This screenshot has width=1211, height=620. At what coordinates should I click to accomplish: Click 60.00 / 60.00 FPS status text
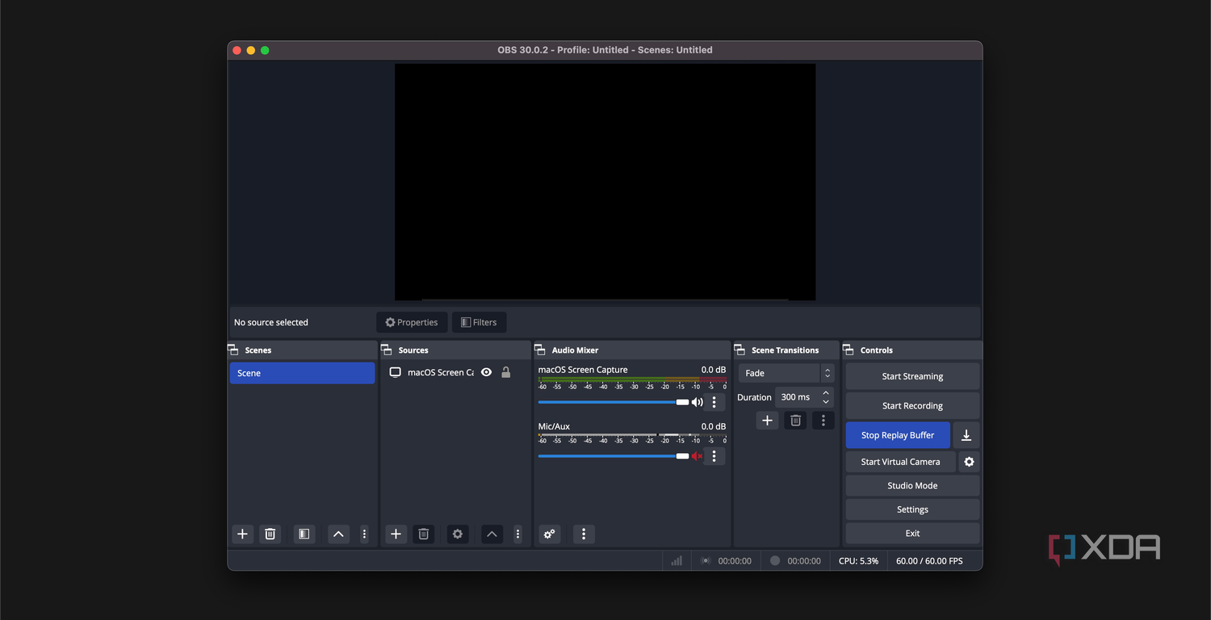[929, 560]
